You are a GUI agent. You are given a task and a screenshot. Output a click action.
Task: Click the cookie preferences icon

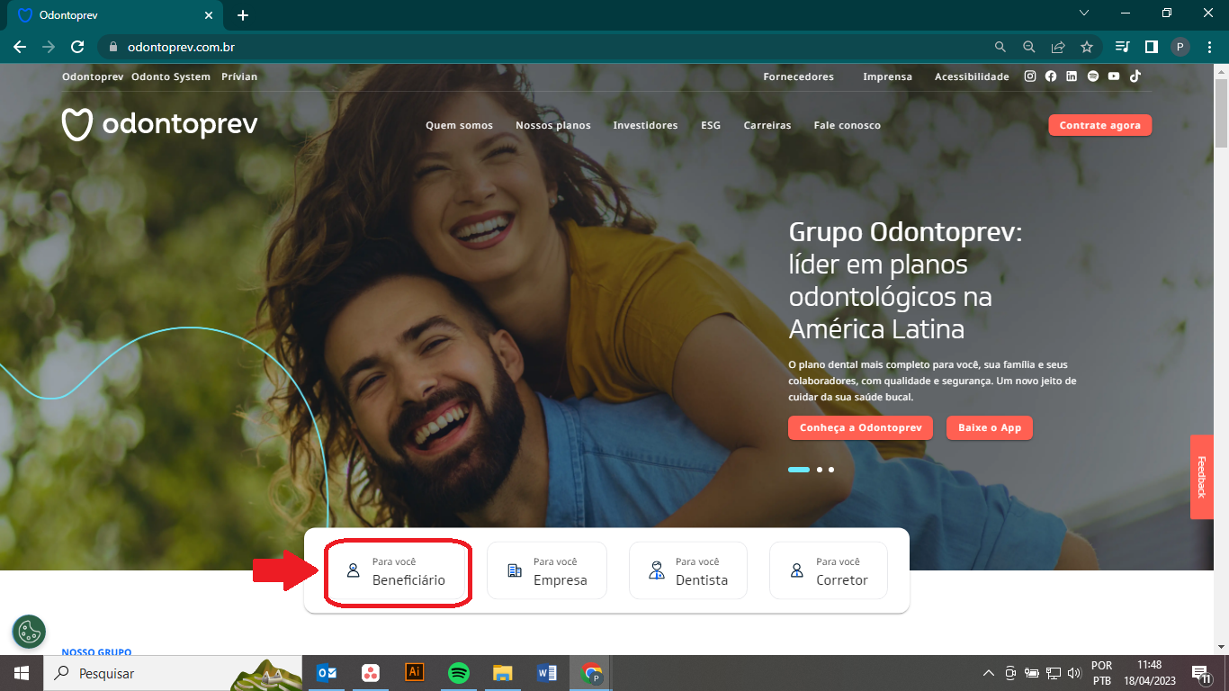(29, 632)
